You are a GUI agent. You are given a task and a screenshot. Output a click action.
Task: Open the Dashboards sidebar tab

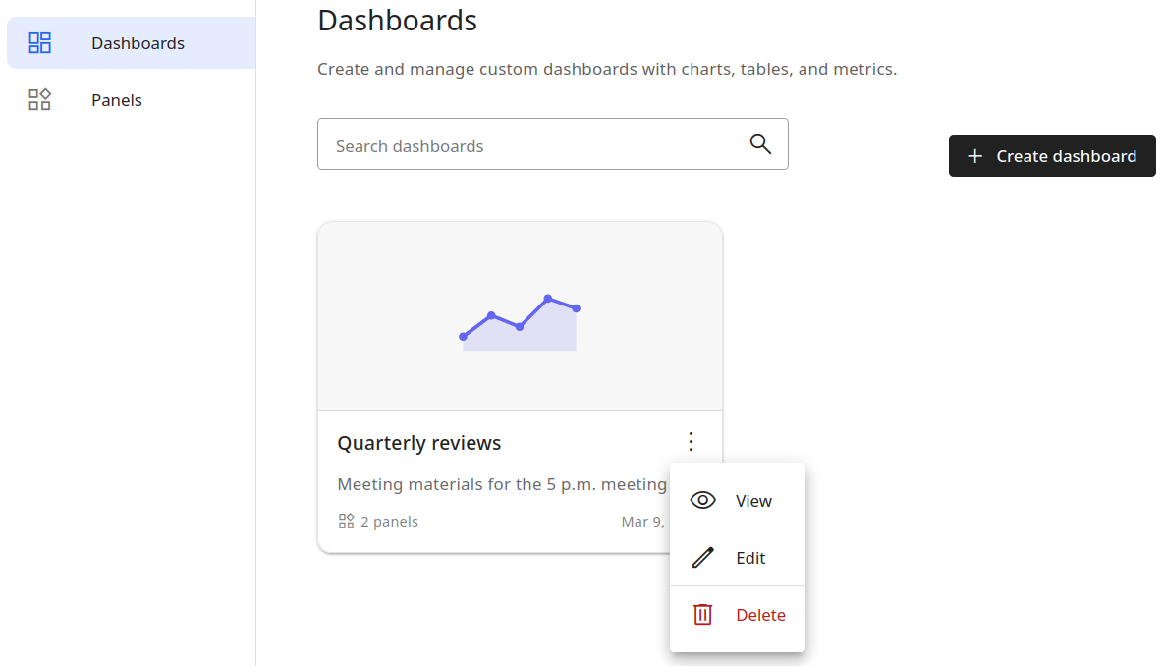point(138,43)
